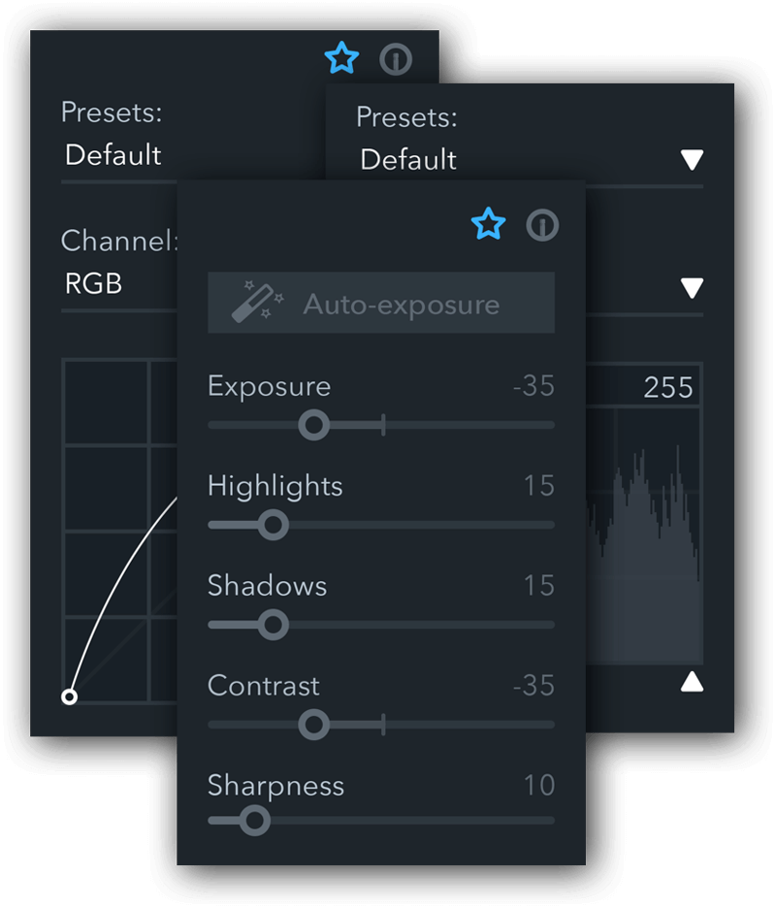This screenshot has width=776, height=907.
Task: Click the Shadows slider handle
Action: tap(273, 625)
